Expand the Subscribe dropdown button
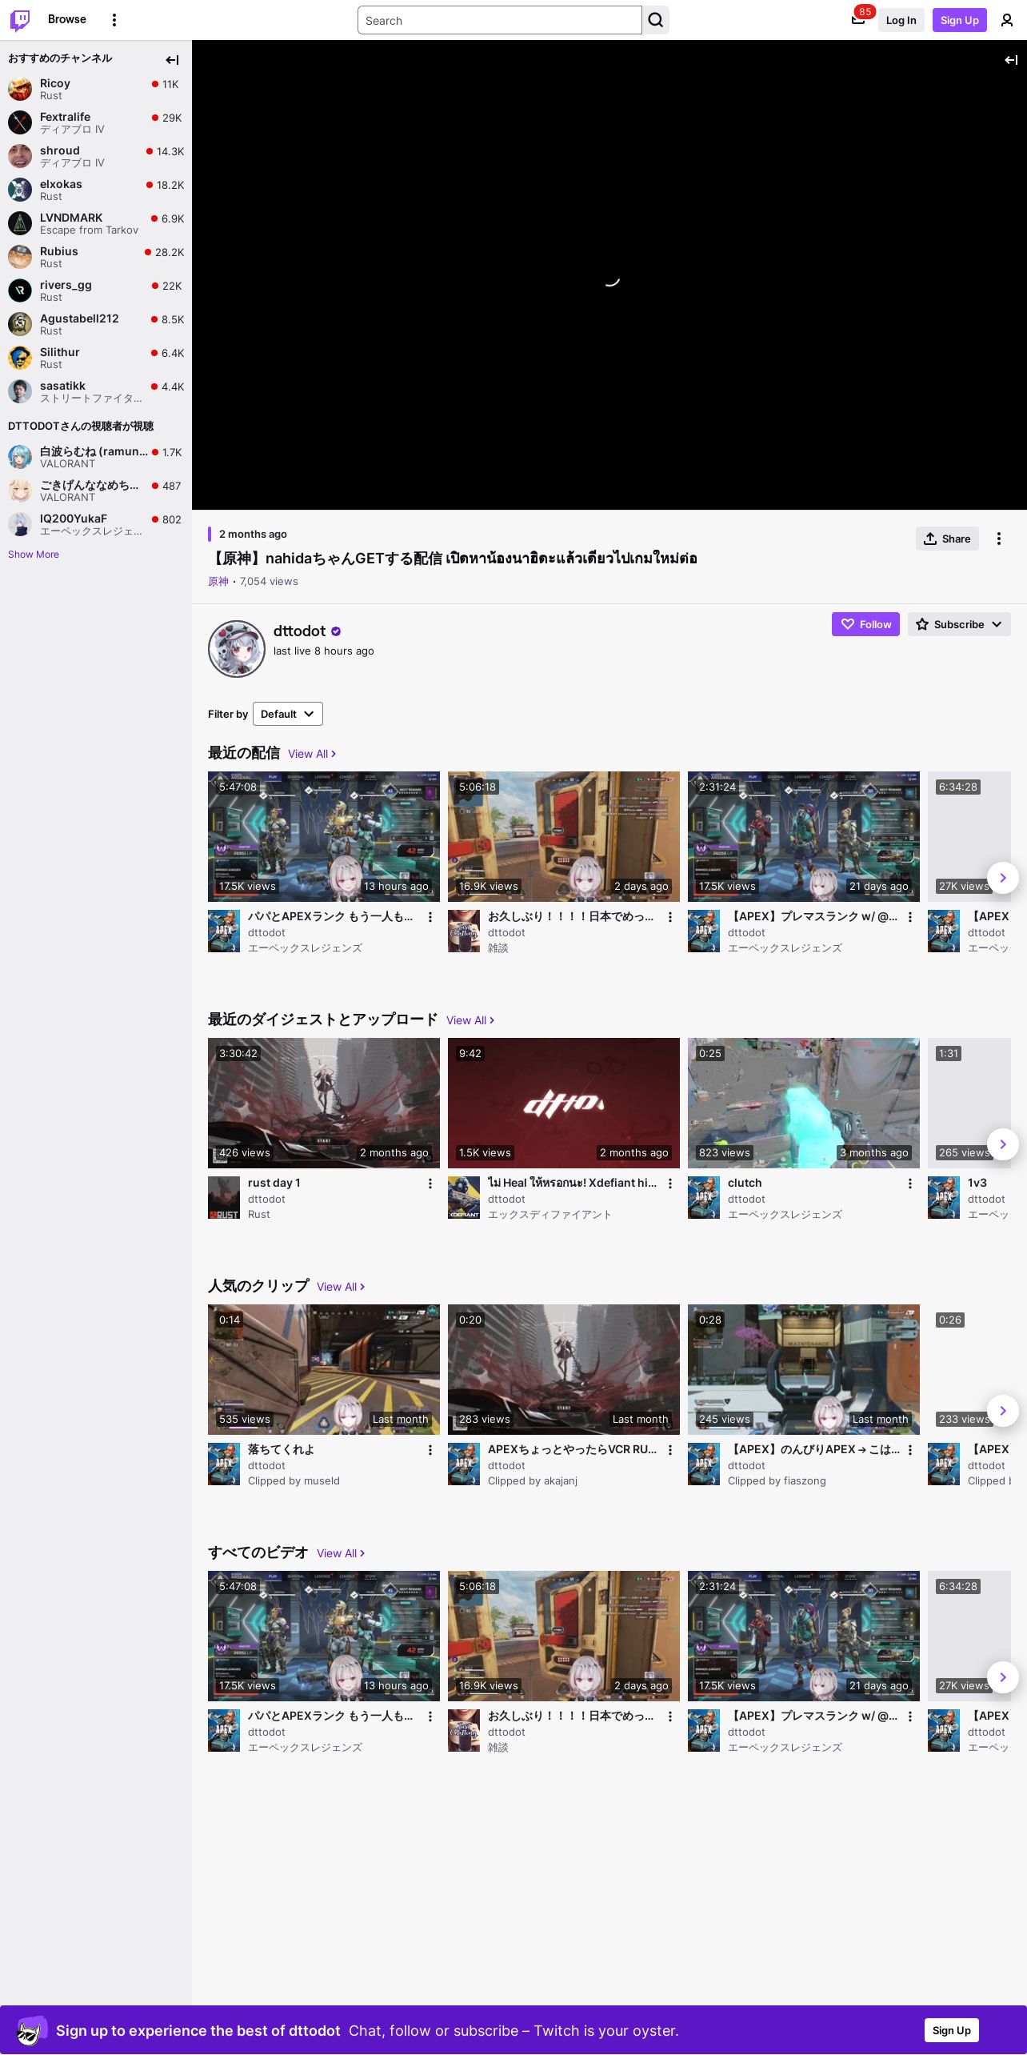 959,624
